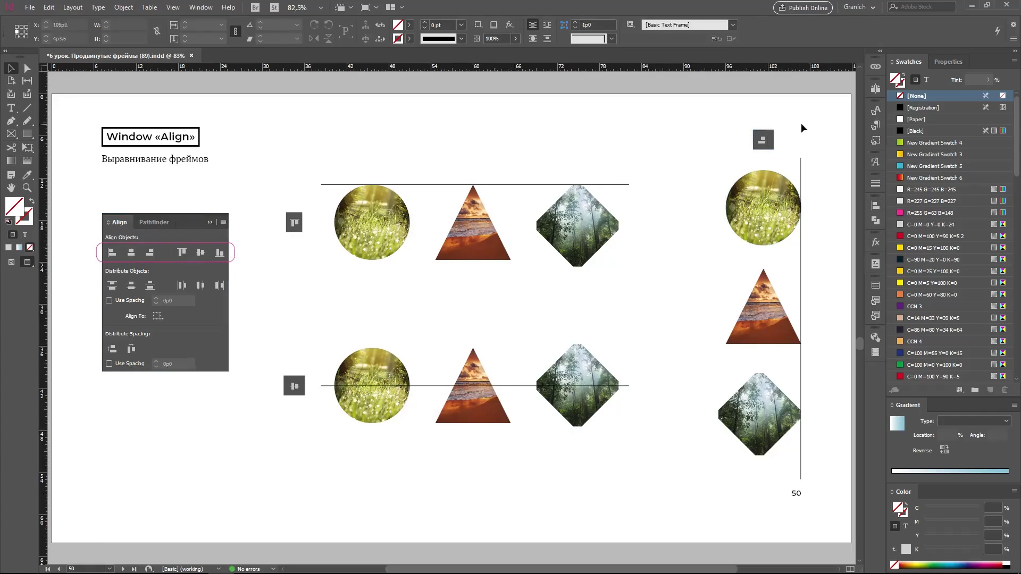The height and width of the screenshot is (574, 1021).
Task: Switch to the Pathfinder tab
Action: 154,222
